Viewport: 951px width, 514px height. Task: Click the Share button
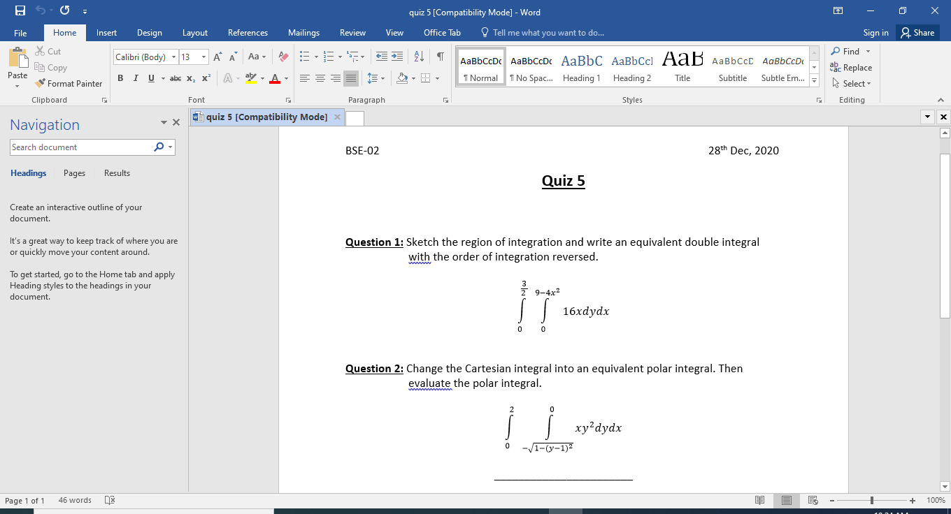(x=917, y=32)
